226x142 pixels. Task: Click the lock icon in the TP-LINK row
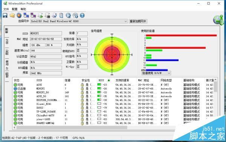tap(82, 112)
